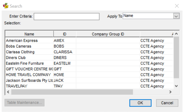Sort by the Name column header
This screenshot has height=112, width=183.
click(x=29, y=34)
